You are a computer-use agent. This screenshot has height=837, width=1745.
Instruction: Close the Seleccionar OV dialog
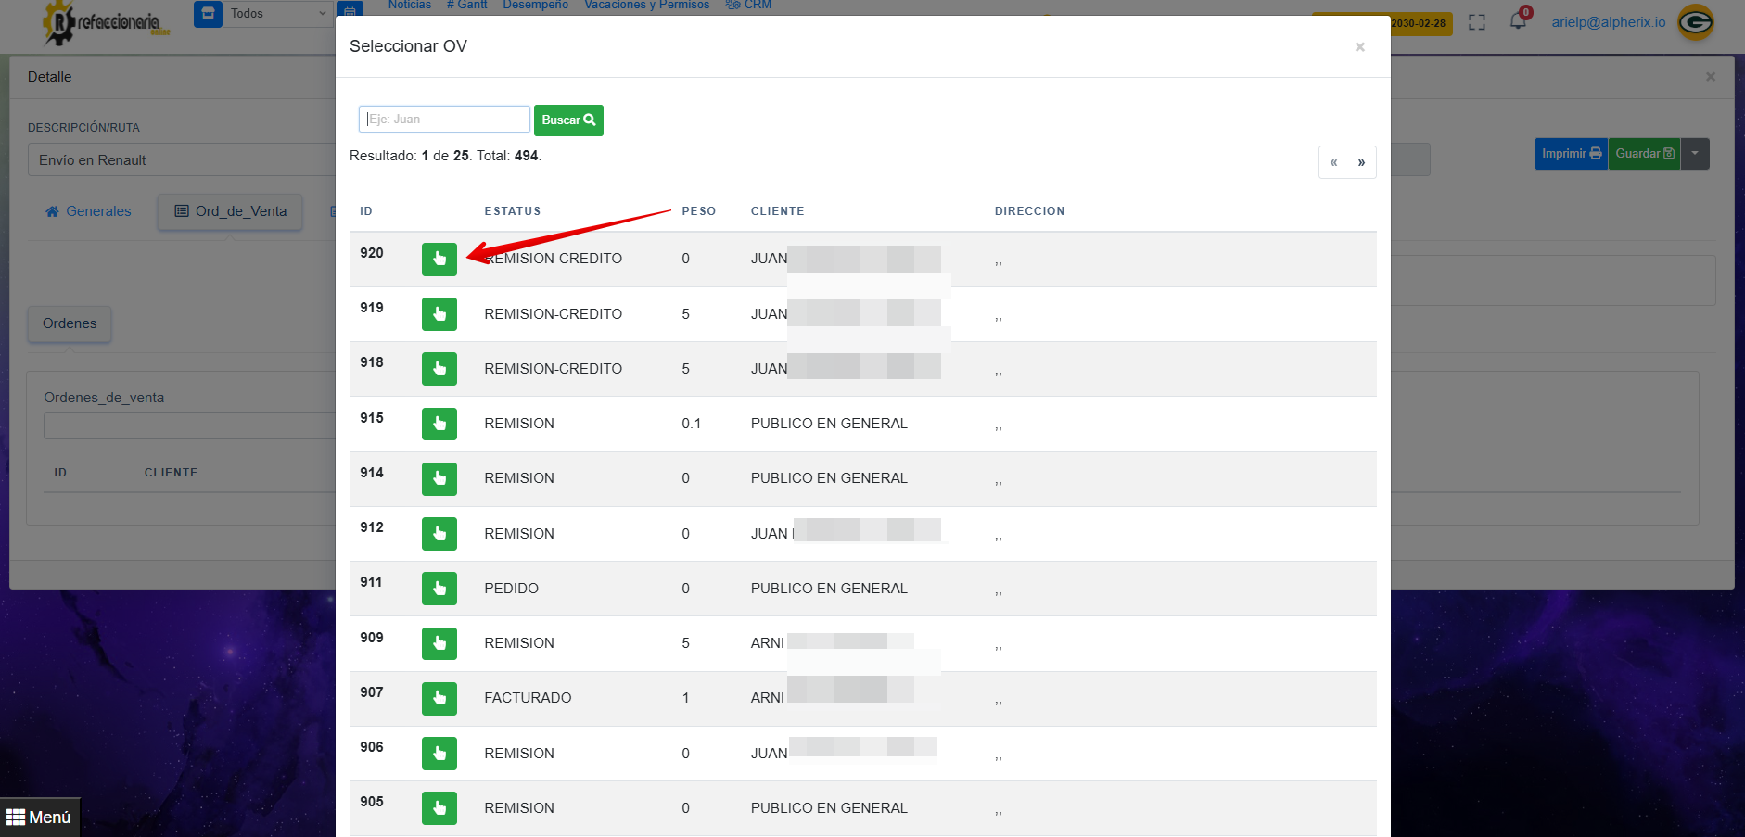coord(1359,47)
